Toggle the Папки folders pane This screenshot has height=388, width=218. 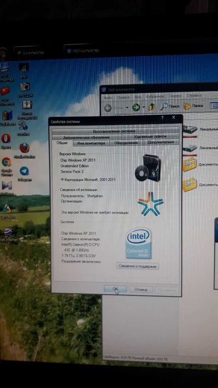[194, 106]
